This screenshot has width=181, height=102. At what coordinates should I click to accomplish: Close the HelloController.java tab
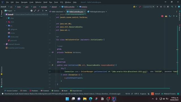coord(85,12)
